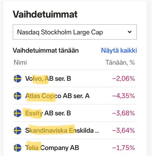Click the flag icon beside Essity AB
152x156 pixels.
tap(18, 113)
